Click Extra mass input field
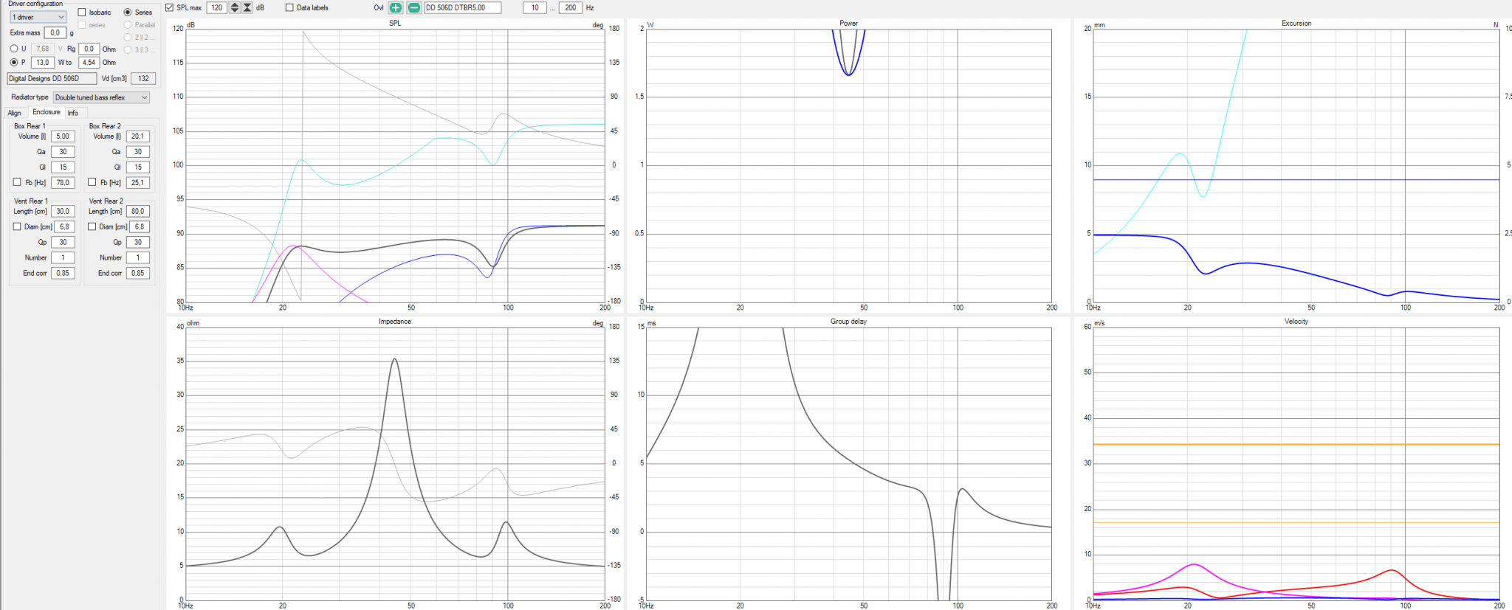Image resolution: width=1512 pixels, height=610 pixels. coord(55,32)
